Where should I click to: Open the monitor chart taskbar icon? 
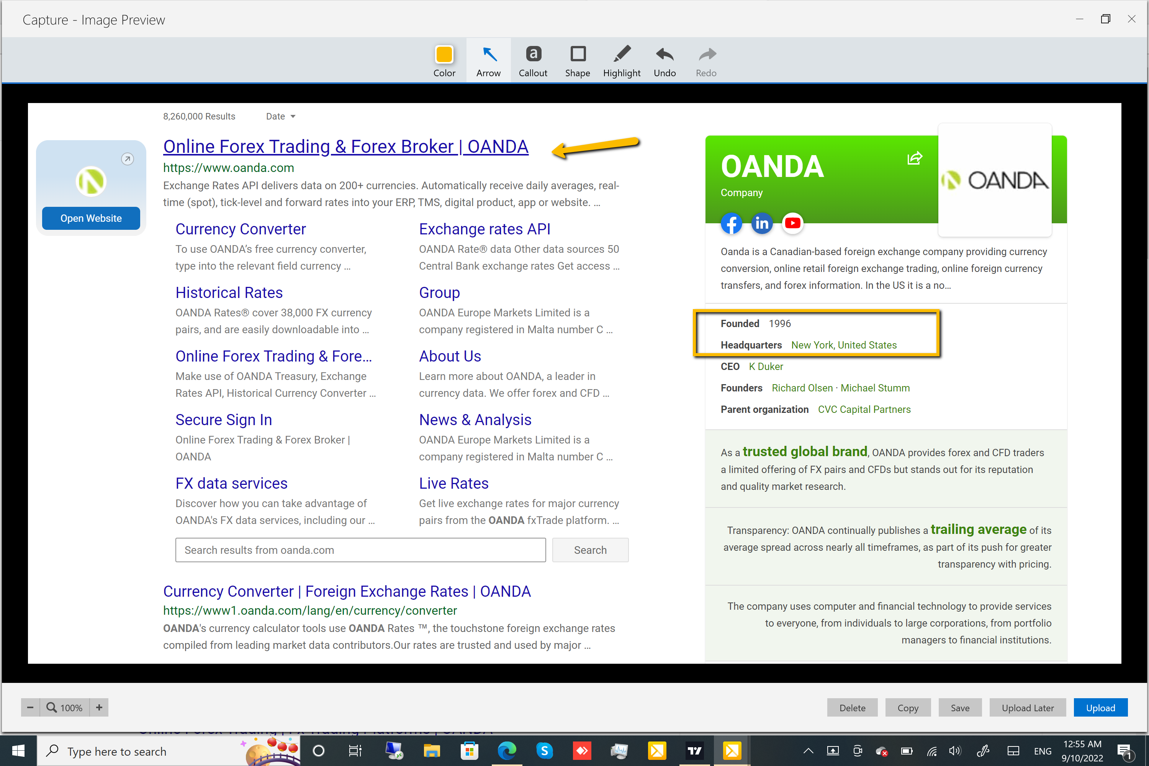pyautogui.click(x=619, y=751)
